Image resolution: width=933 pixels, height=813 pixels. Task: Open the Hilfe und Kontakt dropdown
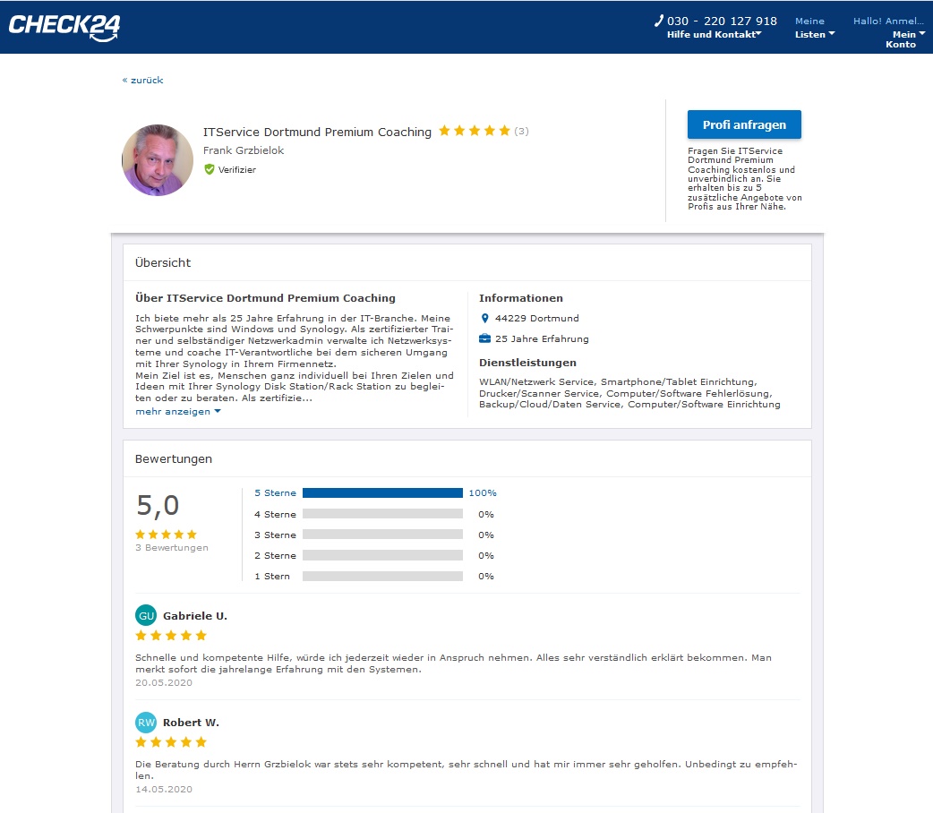click(714, 35)
